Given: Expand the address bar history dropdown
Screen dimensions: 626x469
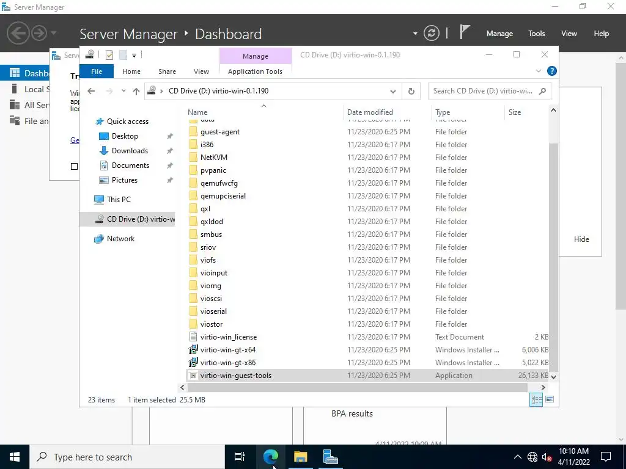Looking at the screenshot, I should 393,92.
